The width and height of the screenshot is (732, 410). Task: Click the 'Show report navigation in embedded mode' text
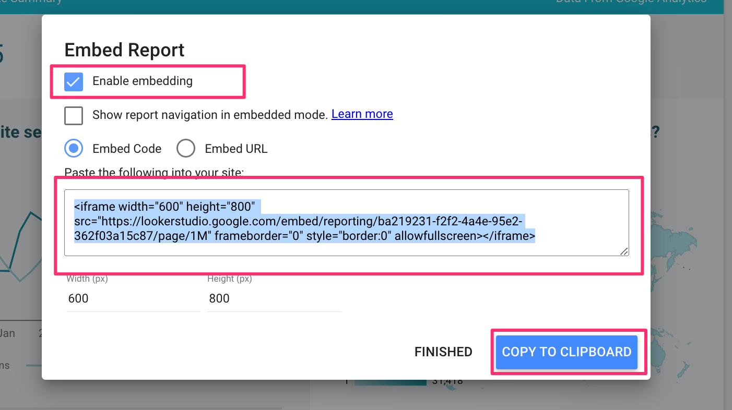pos(210,115)
